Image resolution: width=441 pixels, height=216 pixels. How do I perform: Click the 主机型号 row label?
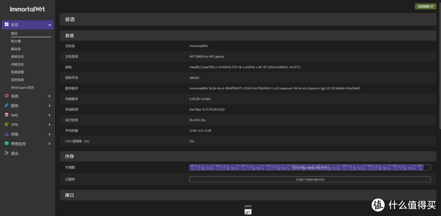pos(71,57)
